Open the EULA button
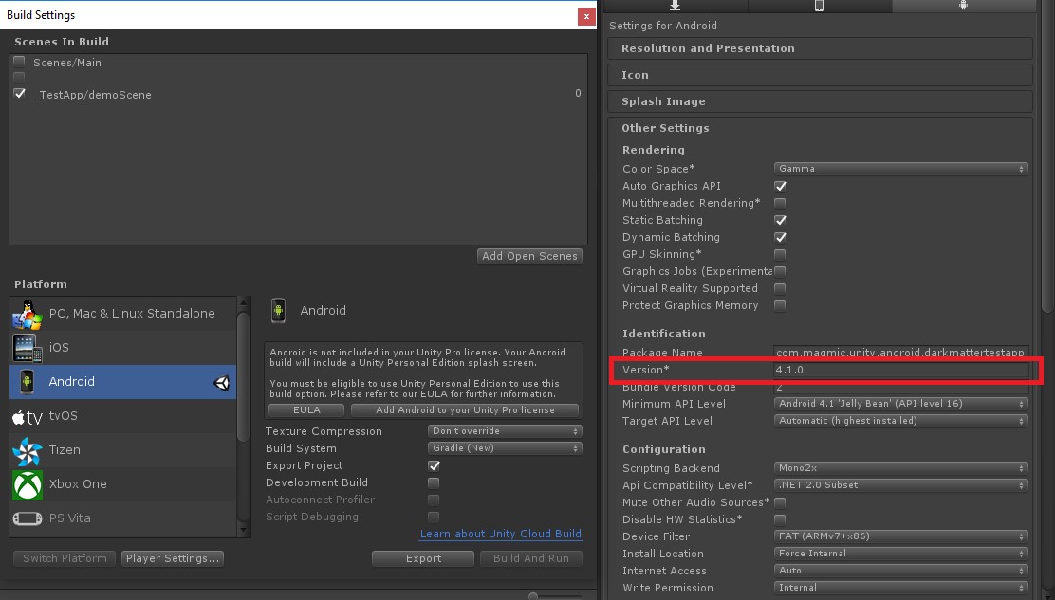The height and width of the screenshot is (600, 1055). [306, 409]
